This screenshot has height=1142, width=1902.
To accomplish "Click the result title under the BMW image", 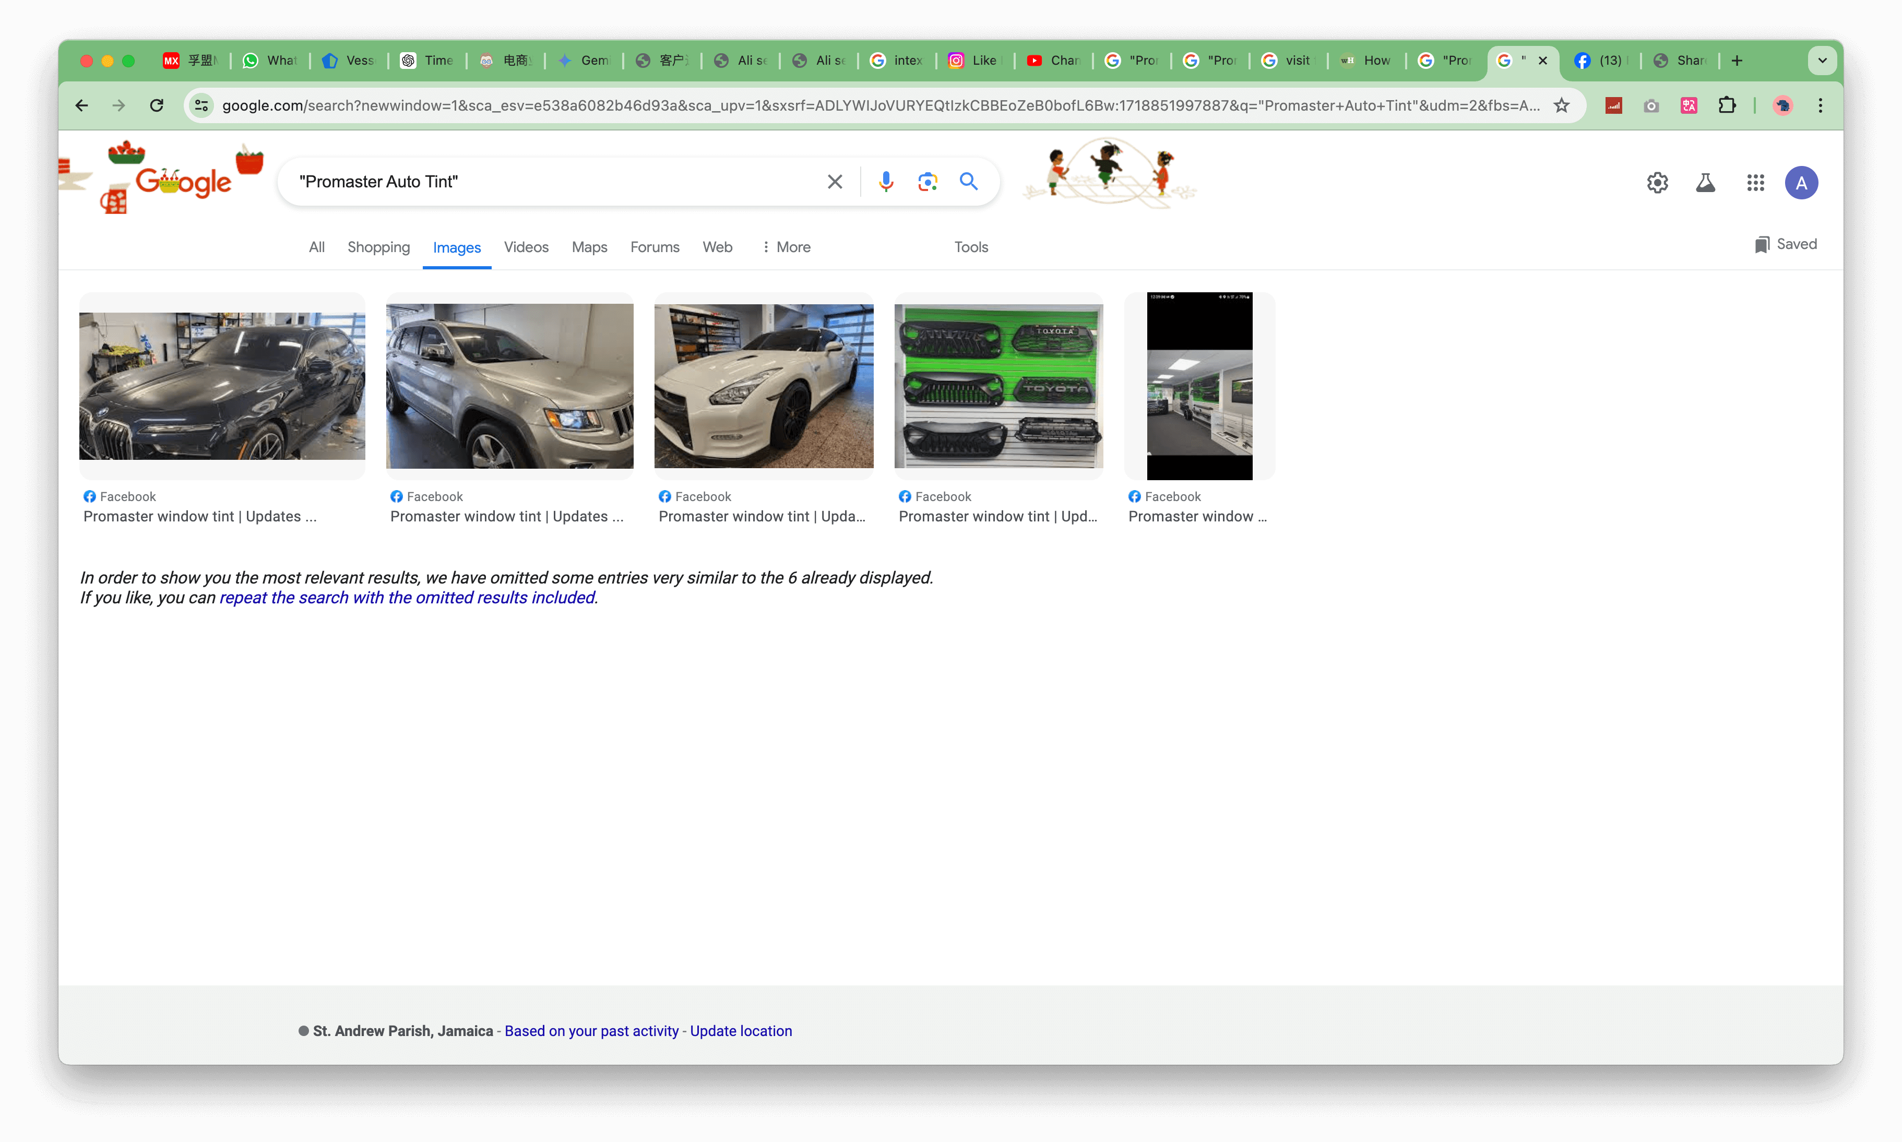I will [x=200, y=516].
